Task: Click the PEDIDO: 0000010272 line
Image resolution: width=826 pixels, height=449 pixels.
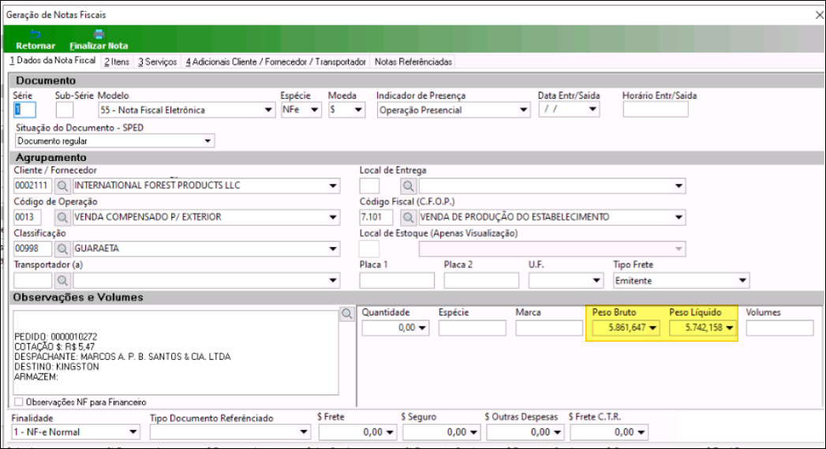Action: click(x=56, y=337)
